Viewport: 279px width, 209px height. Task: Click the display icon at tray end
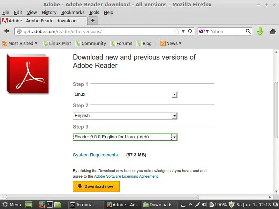276,205
